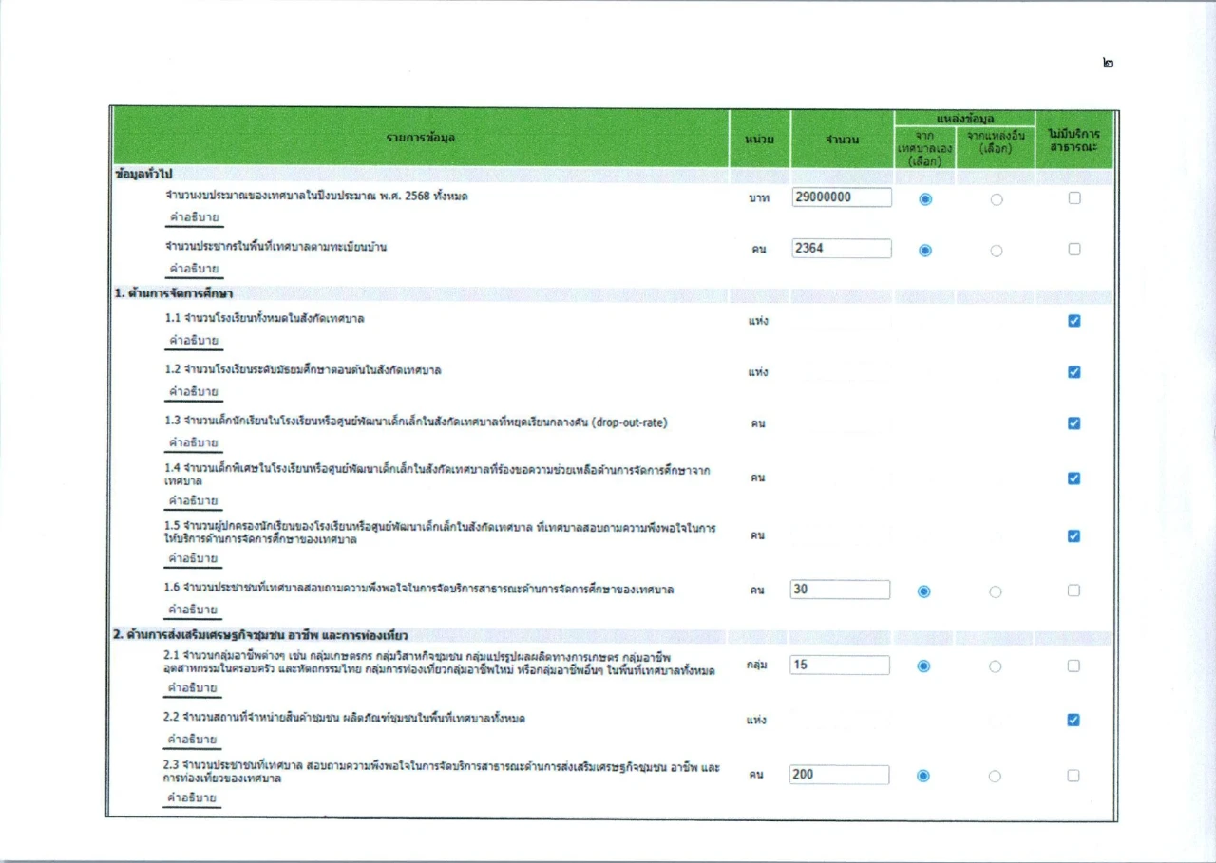Click the page number '๒' at top right
The image size is (1216, 863).
point(1109,63)
